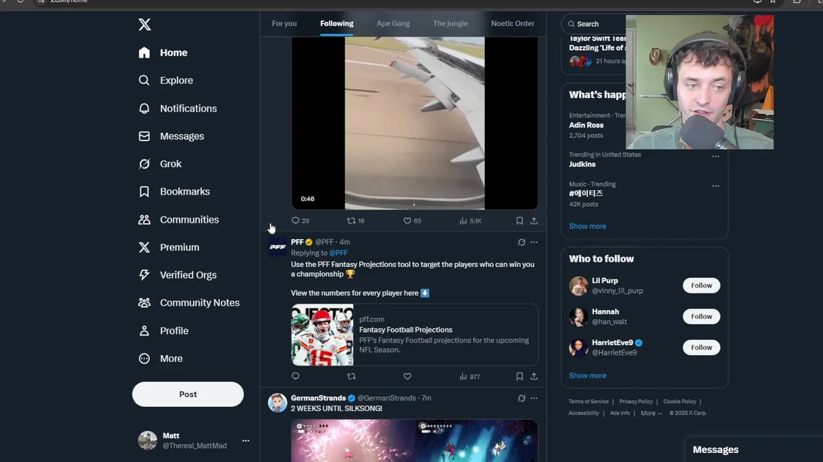The height and width of the screenshot is (462, 823).
Task: Select the Following tab
Action: [x=337, y=24]
